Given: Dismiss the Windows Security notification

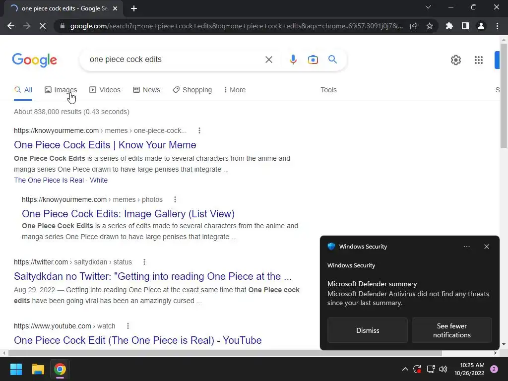Looking at the screenshot, I should tap(368, 330).
